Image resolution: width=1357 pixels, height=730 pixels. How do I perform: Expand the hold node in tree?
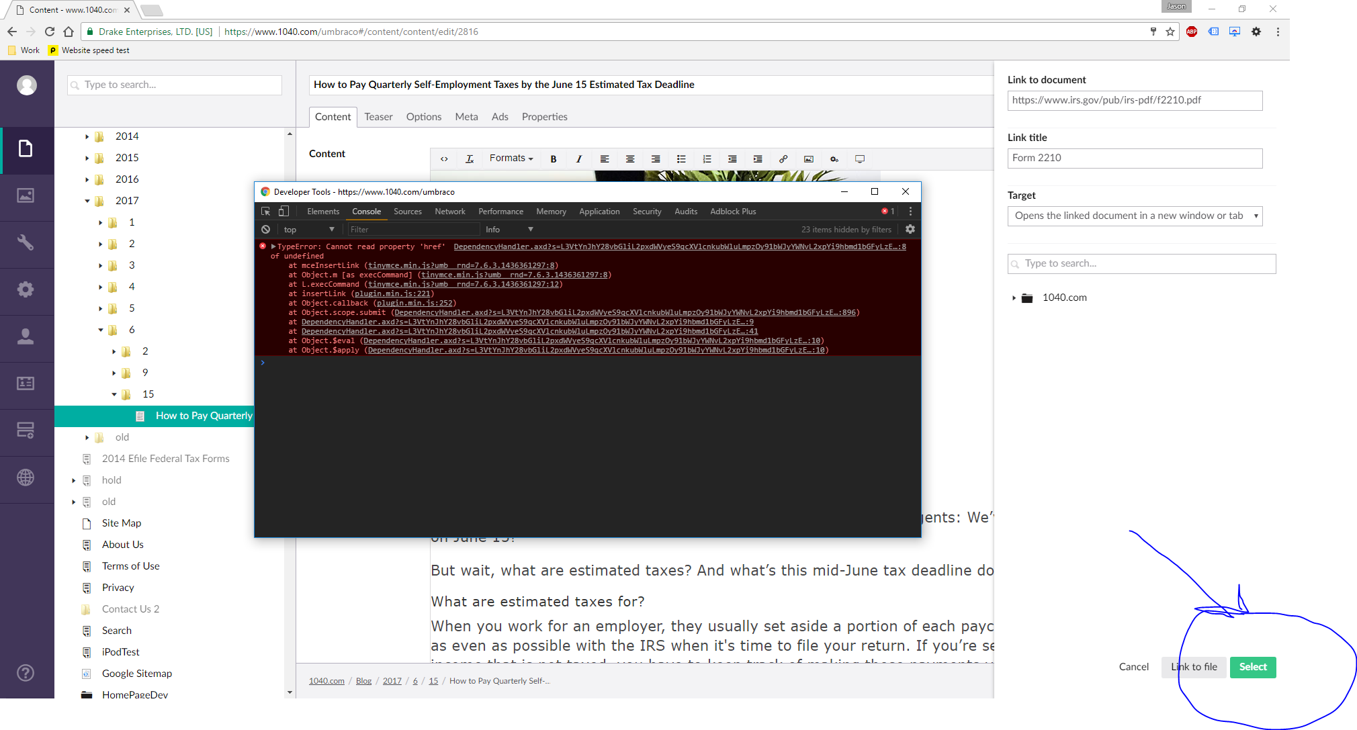73,481
